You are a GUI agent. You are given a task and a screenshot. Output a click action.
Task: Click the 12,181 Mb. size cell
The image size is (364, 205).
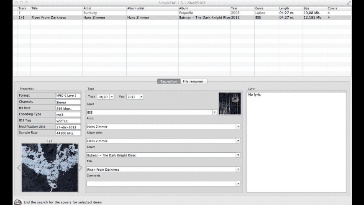[315, 18]
